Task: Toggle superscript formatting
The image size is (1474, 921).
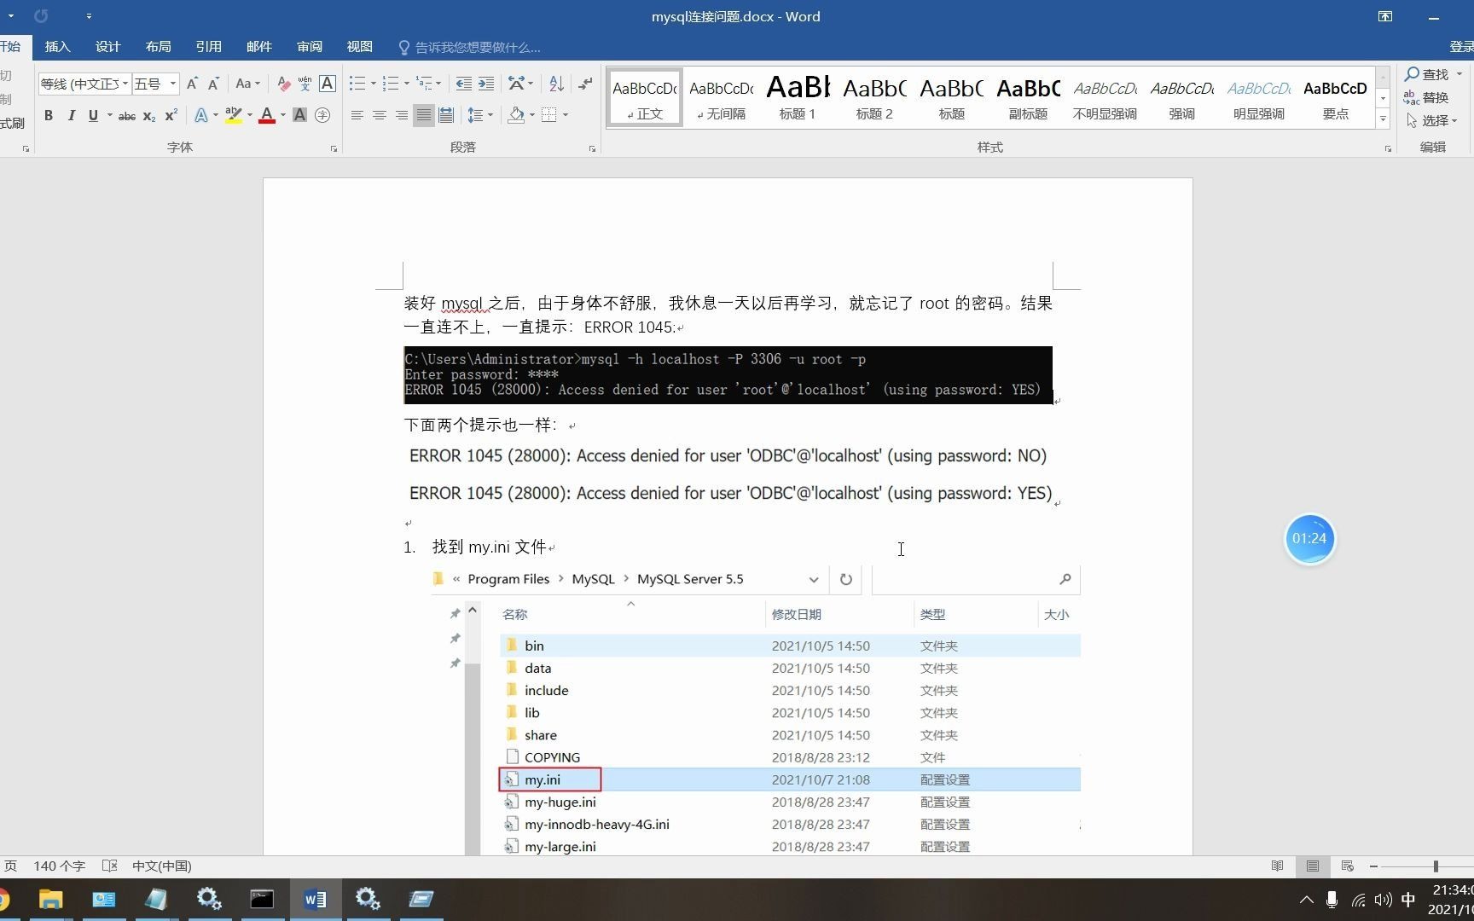Action: pyautogui.click(x=171, y=115)
